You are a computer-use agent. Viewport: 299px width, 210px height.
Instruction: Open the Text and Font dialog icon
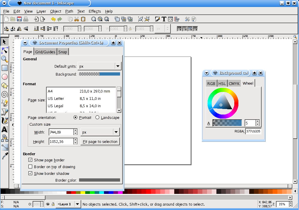pyautogui.click(x=164, y=19)
